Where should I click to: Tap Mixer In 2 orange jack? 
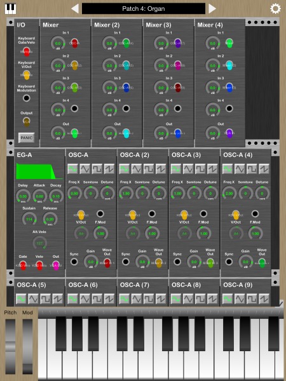click(x=74, y=65)
